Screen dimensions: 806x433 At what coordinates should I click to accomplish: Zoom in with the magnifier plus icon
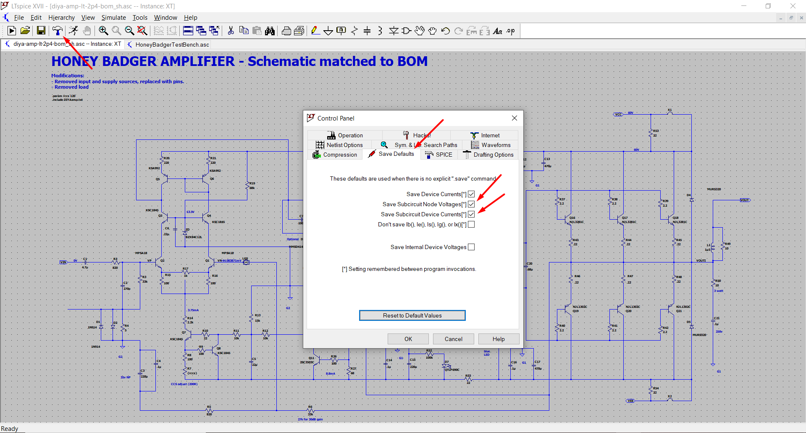click(x=103, y=31)
